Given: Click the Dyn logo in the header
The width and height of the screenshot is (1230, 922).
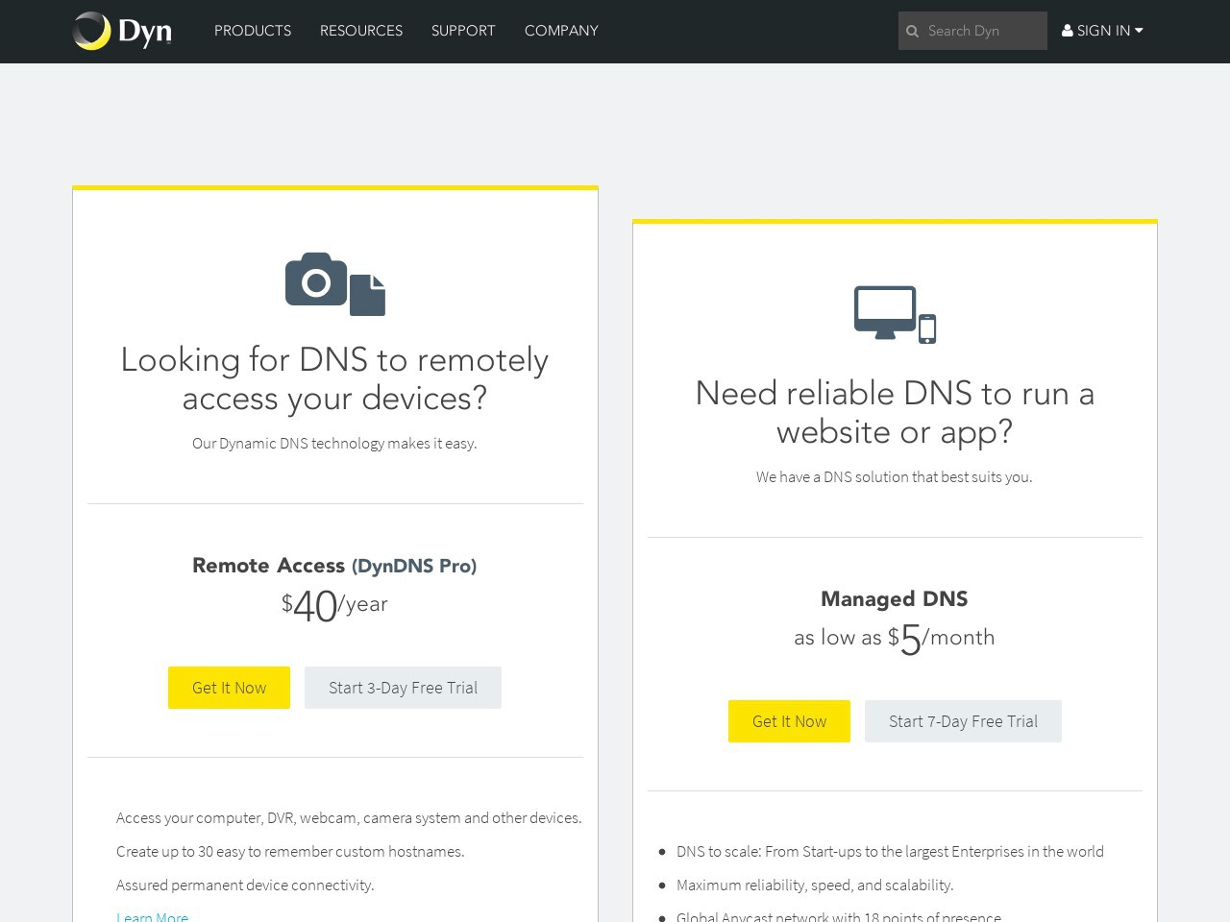Looking at the screenshot, I should tap(122, 31).
